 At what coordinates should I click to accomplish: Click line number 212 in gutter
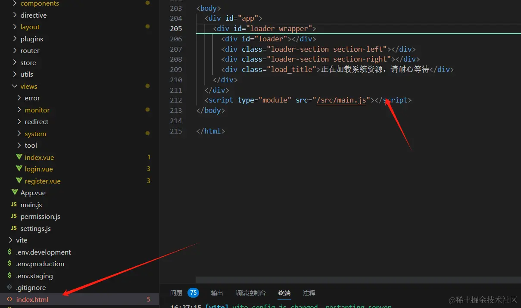pos(176,100)
